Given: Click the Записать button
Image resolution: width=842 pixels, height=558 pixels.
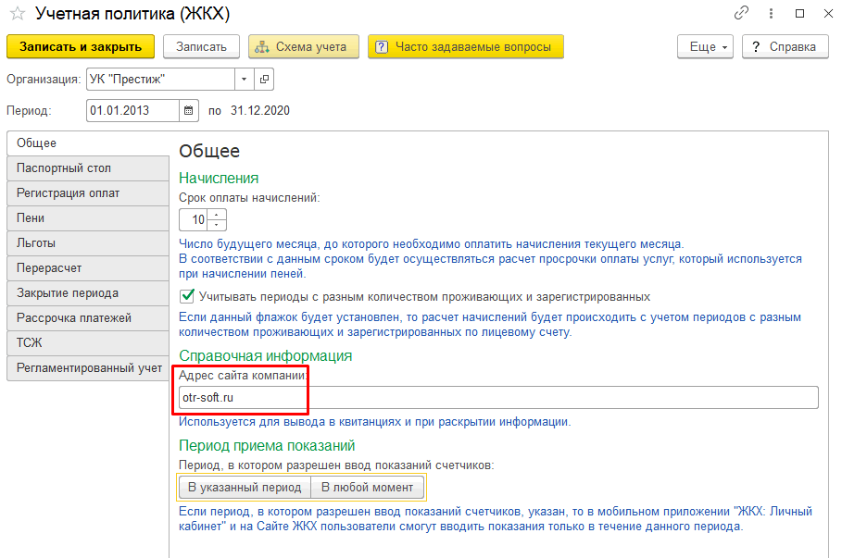Looking at the screenshot, I should (201, 46).
